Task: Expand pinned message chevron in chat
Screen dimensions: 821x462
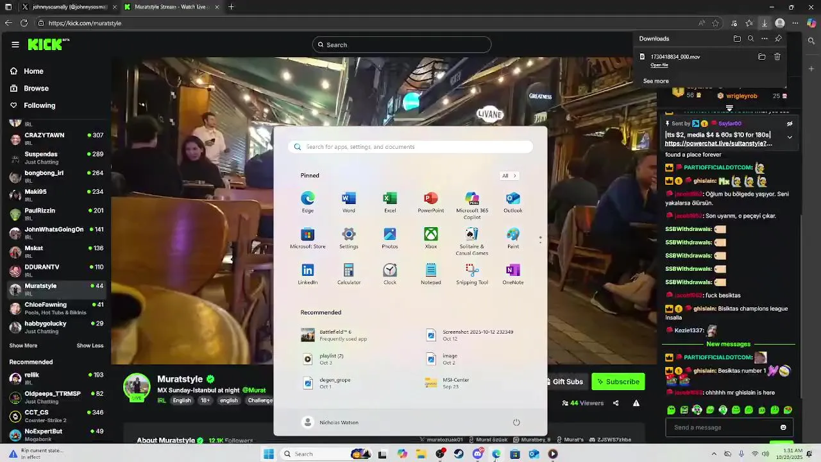Action: (x=790, y=137)
